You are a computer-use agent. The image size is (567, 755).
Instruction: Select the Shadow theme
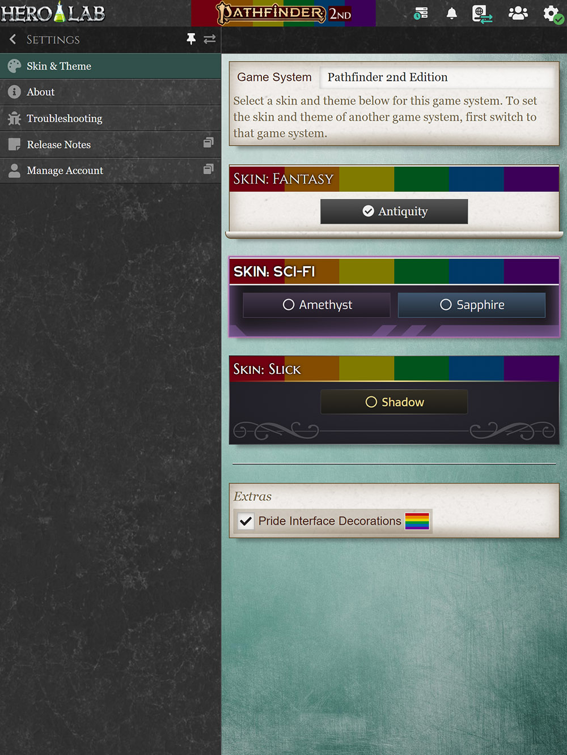tap(394, 402)
